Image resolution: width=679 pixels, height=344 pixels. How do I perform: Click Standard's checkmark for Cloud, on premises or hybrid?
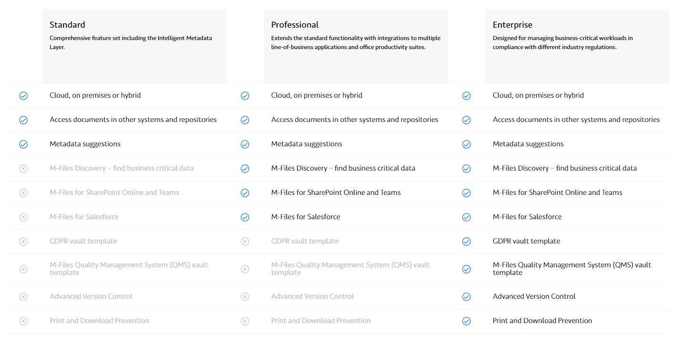click(x=23, y=96)
